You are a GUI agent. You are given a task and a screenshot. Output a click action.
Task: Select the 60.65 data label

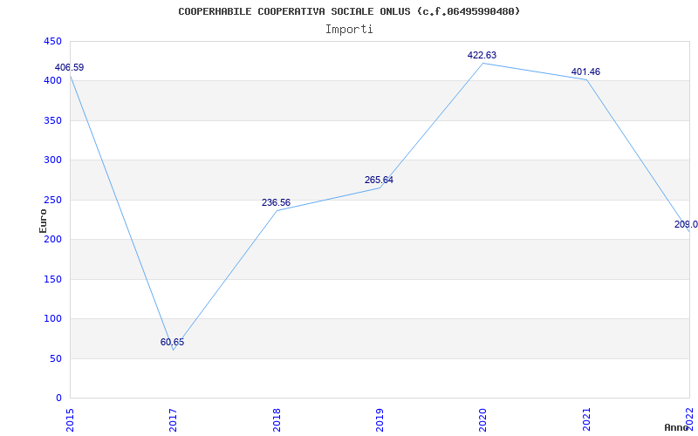[x=172, y=342]
